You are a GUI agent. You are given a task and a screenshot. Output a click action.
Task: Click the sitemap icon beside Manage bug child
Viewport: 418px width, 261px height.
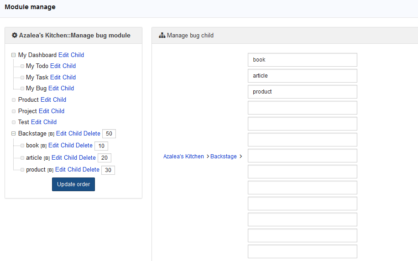162,36
